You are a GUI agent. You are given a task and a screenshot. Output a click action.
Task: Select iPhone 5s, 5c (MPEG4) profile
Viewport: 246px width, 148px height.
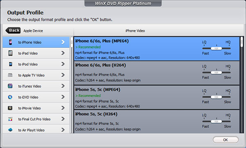[x=157, y=98]
